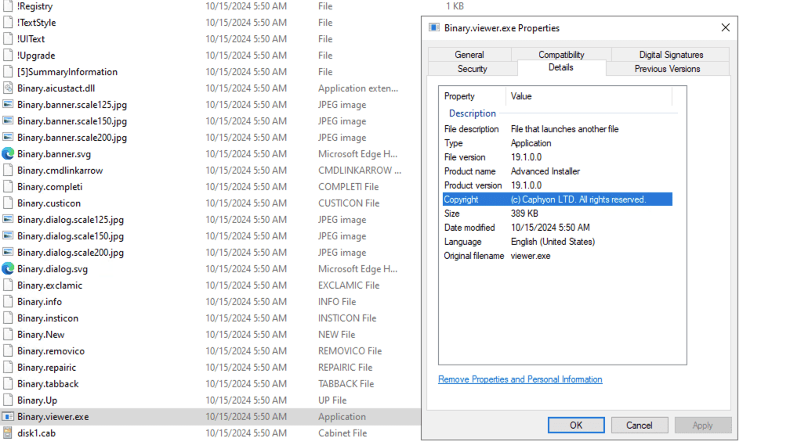Select the Type property row
The image size is (790, 442).
[x=557, y=143]
